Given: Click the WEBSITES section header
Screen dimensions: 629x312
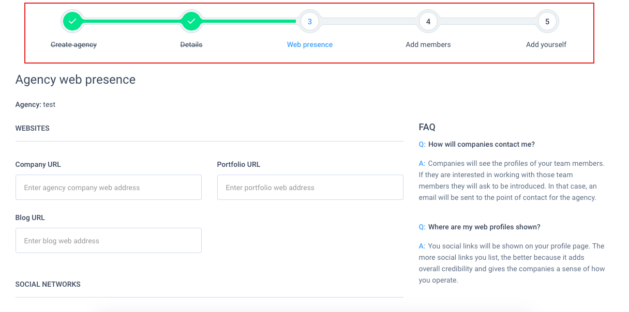Looking at the screenshot, I should [33, 128].
